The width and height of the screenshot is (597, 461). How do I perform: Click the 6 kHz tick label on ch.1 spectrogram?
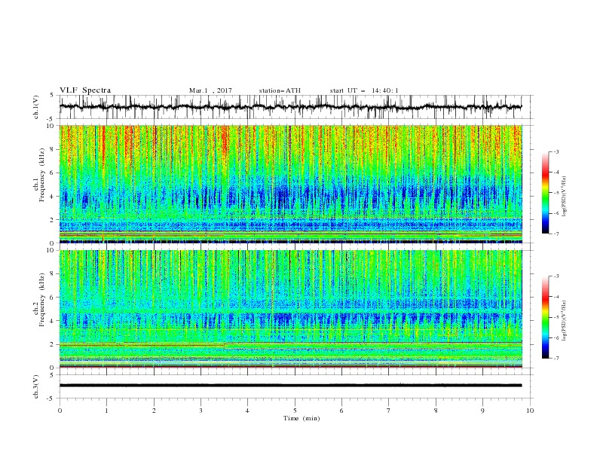coord(53,172)
